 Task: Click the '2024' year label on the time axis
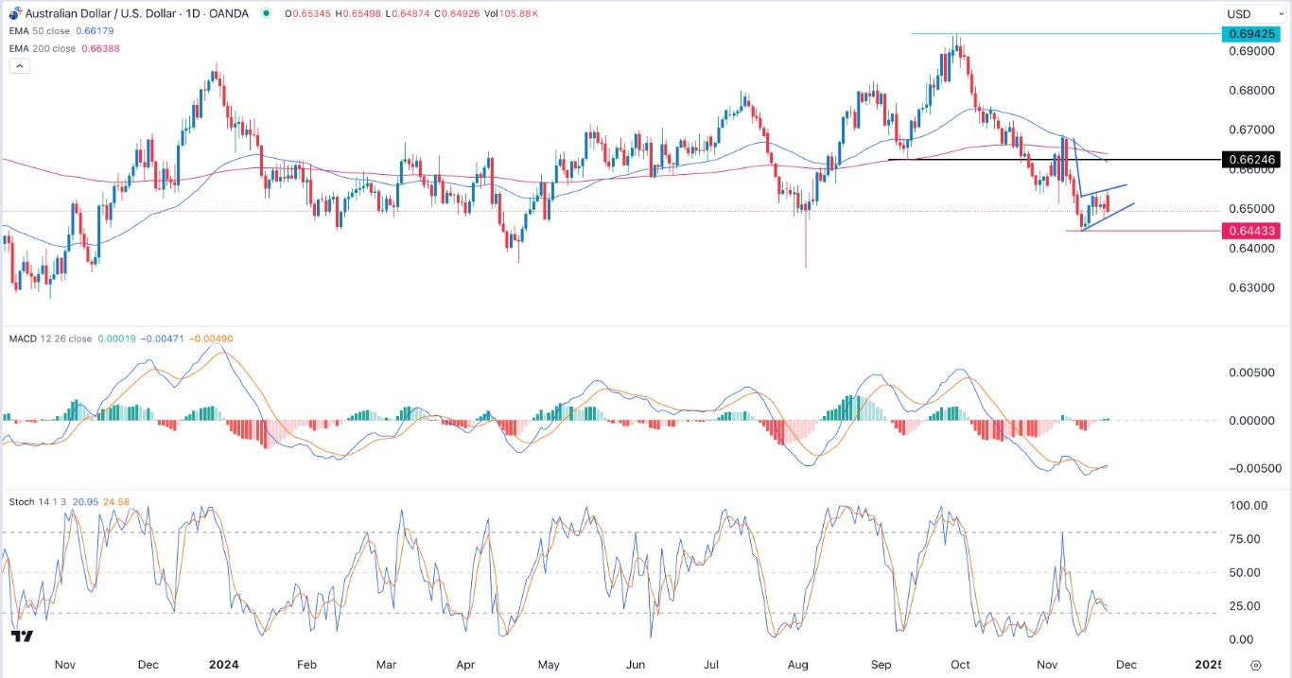tap(223, 665)
